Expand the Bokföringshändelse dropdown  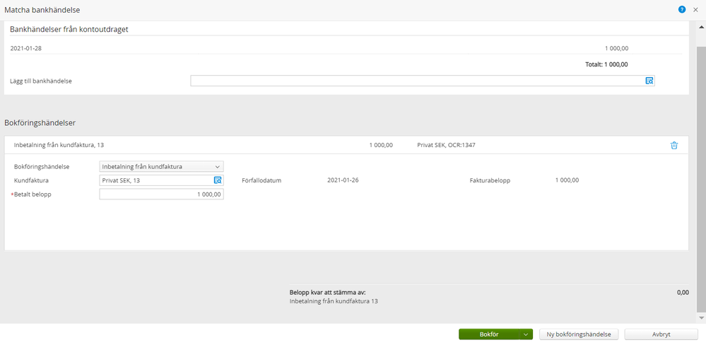pyautogui.click(x=161, y=167)
